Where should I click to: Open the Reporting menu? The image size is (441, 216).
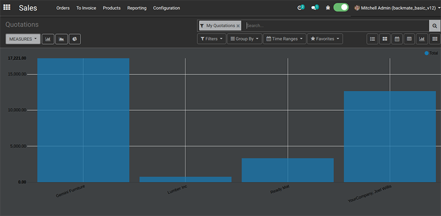137,8
